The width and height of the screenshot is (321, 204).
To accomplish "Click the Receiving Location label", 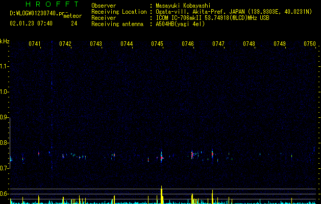I will pyautogui.click(x=119, y=12).
